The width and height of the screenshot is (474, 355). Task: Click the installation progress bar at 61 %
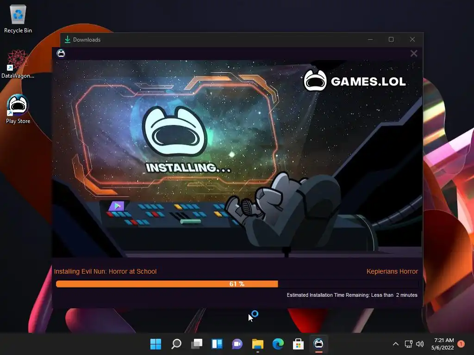click(237, 284)
